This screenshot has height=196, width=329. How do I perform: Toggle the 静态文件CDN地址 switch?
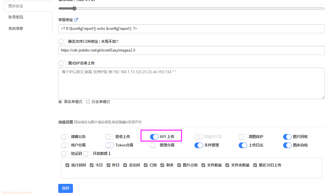click(62, 41)
